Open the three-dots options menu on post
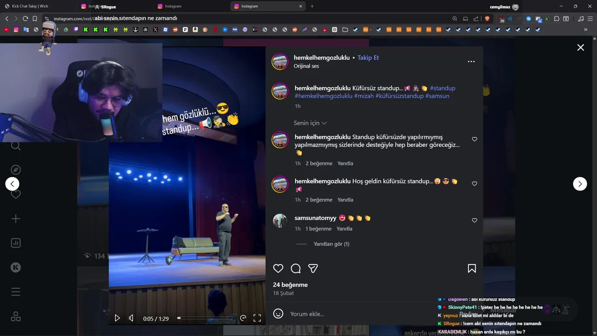Screen dimensions: 597x336 pos(471,62)
